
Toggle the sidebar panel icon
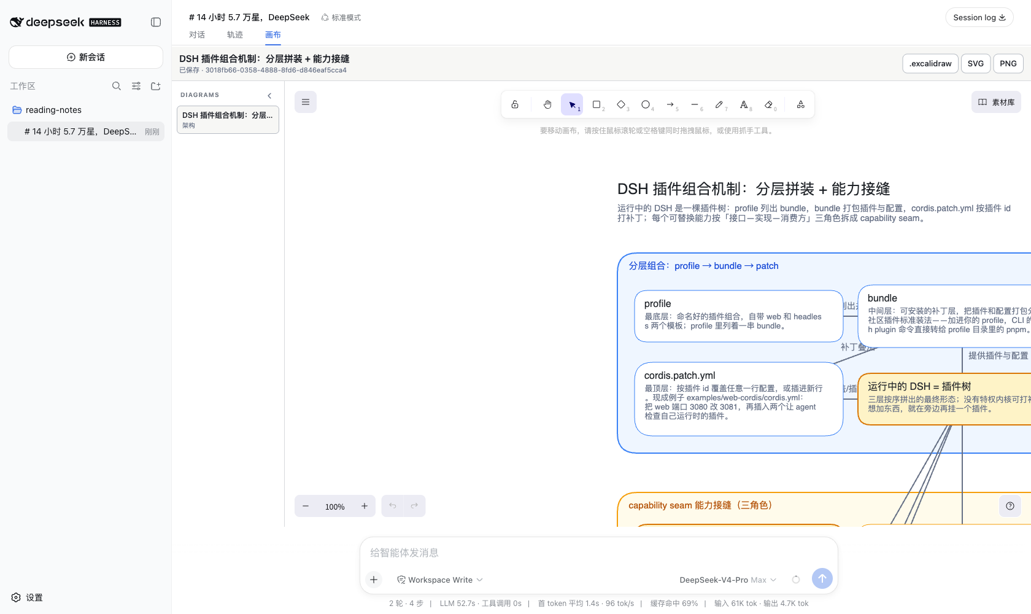coord(156,22)
